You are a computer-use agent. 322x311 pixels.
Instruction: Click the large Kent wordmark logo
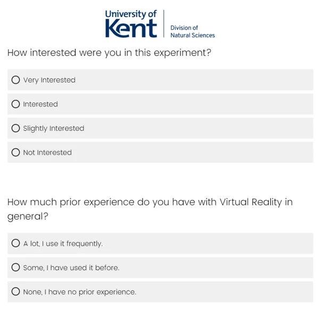pyautogui.click(x=131, y=29)
